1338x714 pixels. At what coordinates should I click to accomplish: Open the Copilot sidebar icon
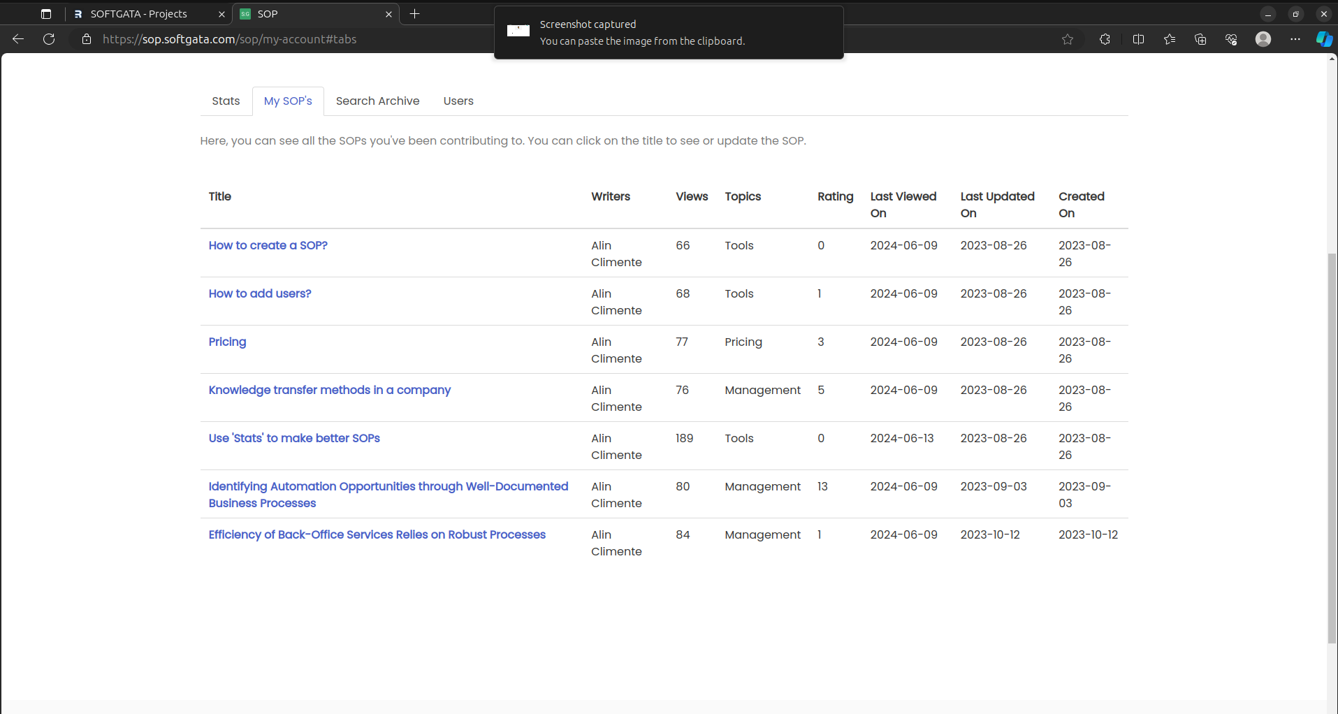(1323, 39)
